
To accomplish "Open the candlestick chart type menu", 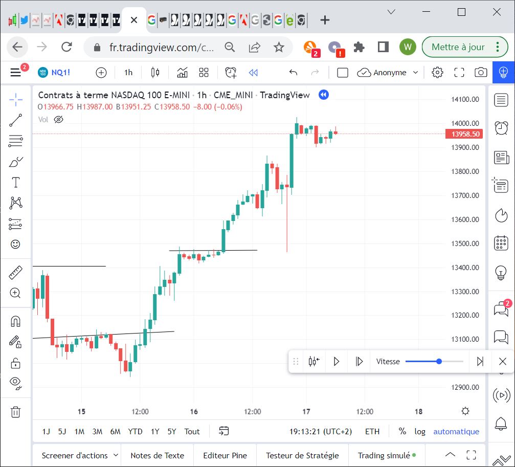I will point(155,73).
